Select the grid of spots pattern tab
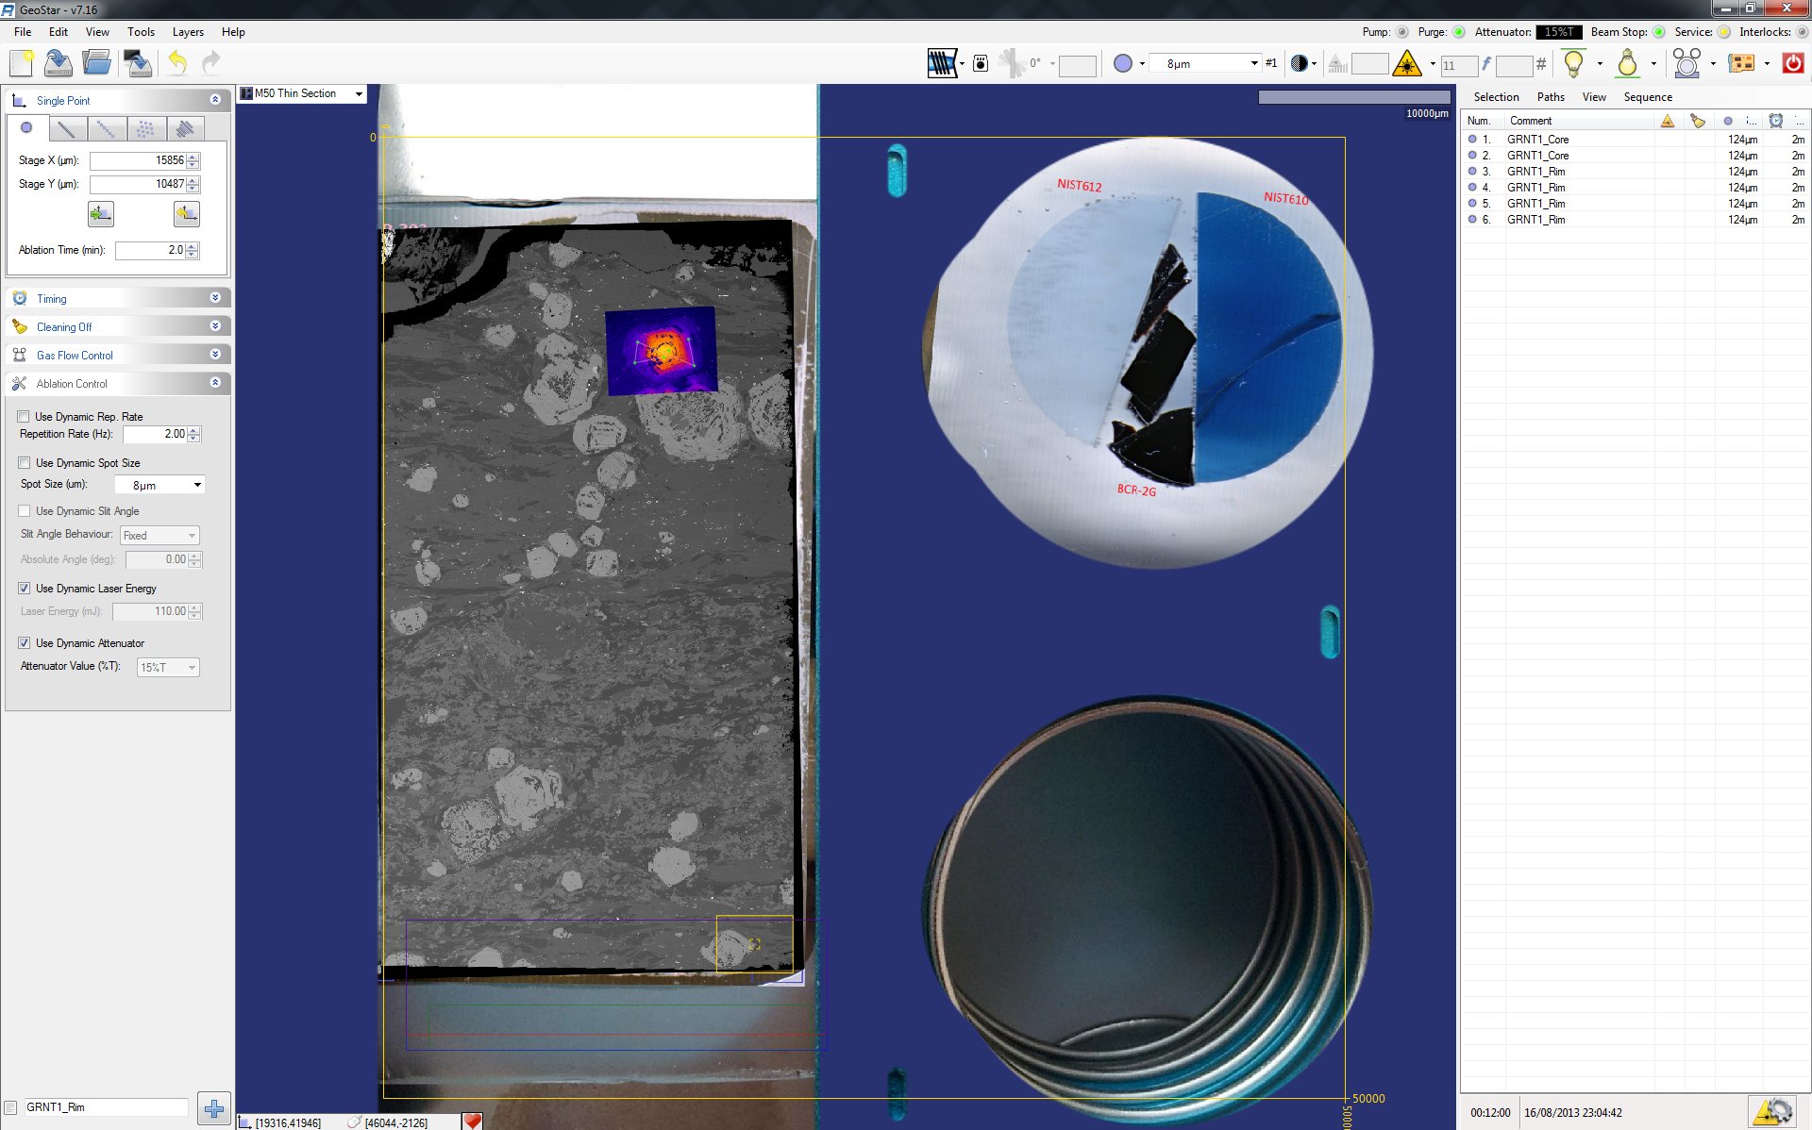 coord(145,128)
